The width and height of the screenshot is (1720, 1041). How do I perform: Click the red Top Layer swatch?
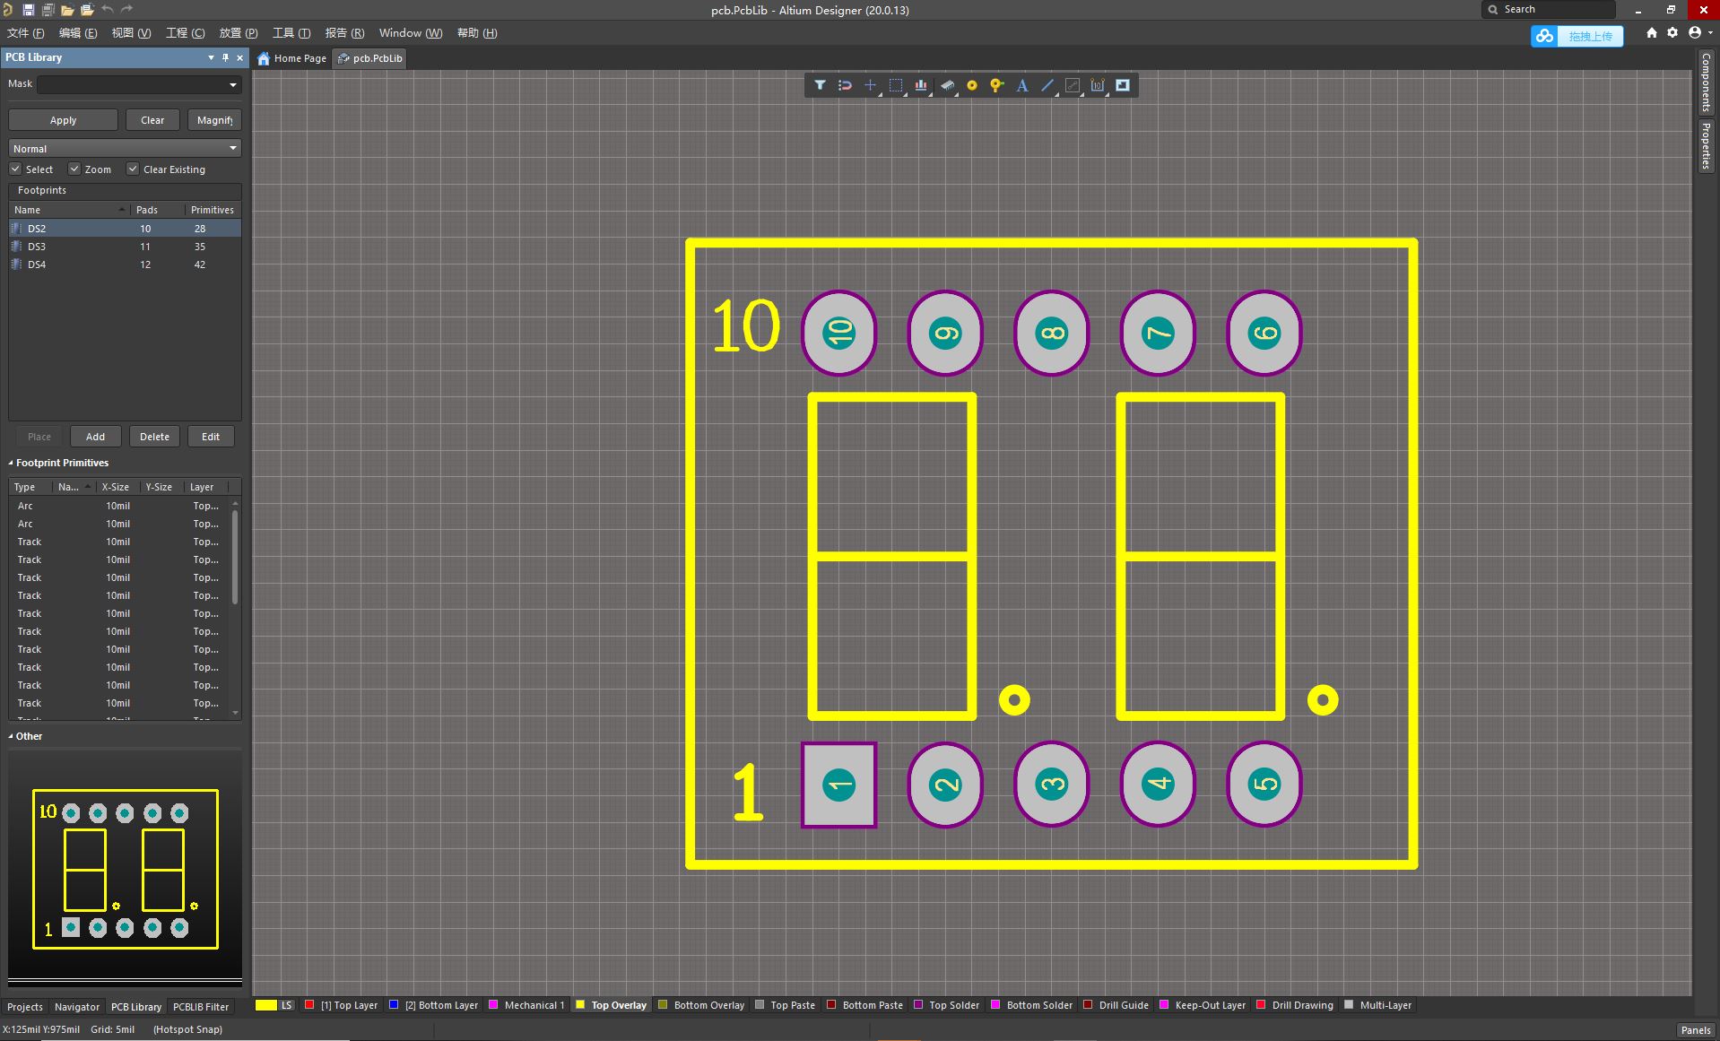(x=309, y=1005)
